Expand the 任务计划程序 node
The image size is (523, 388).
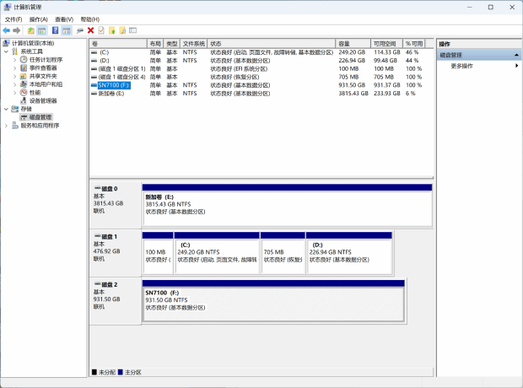pyautogui.click(x=14, y=60)
